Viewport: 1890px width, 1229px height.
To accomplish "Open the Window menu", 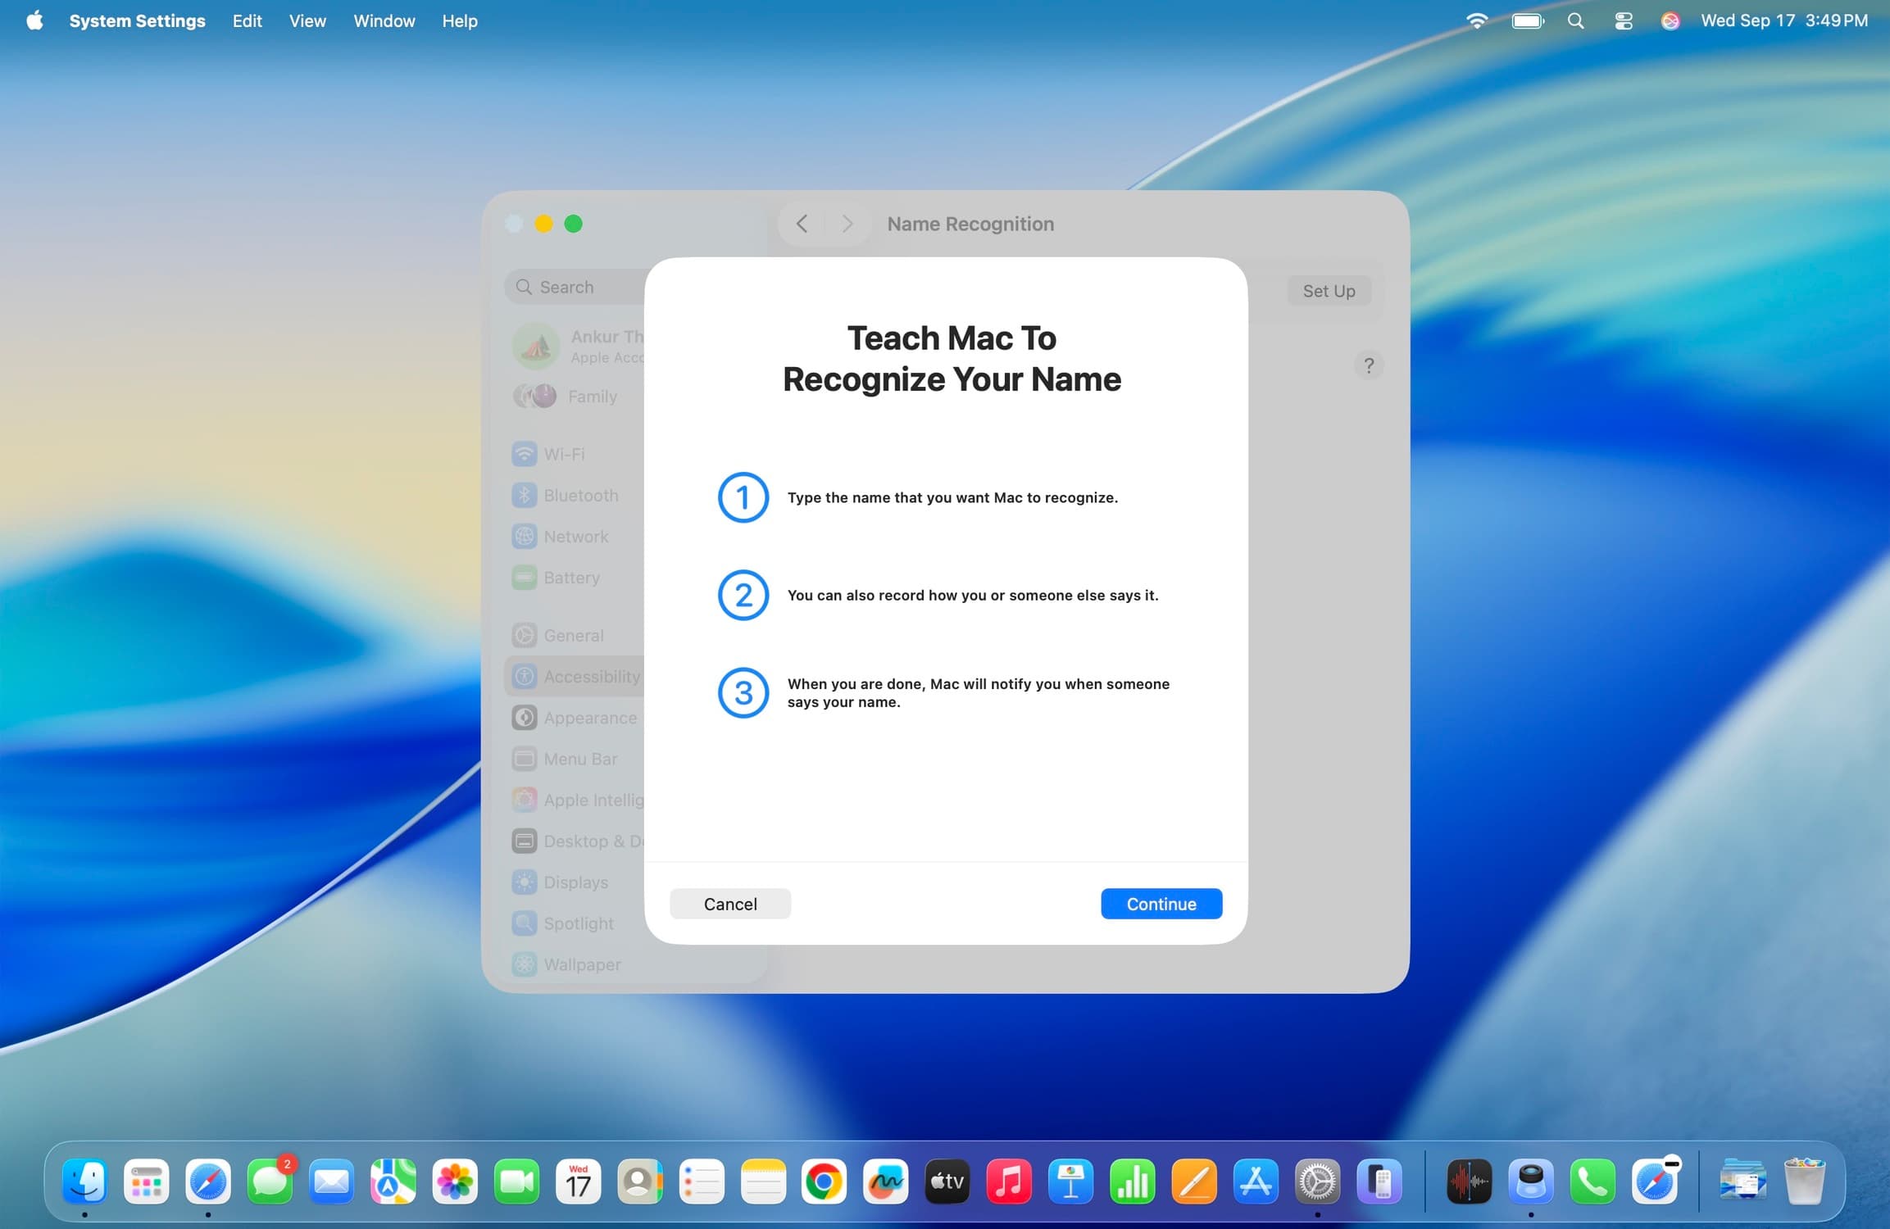I will coord(384,20).
